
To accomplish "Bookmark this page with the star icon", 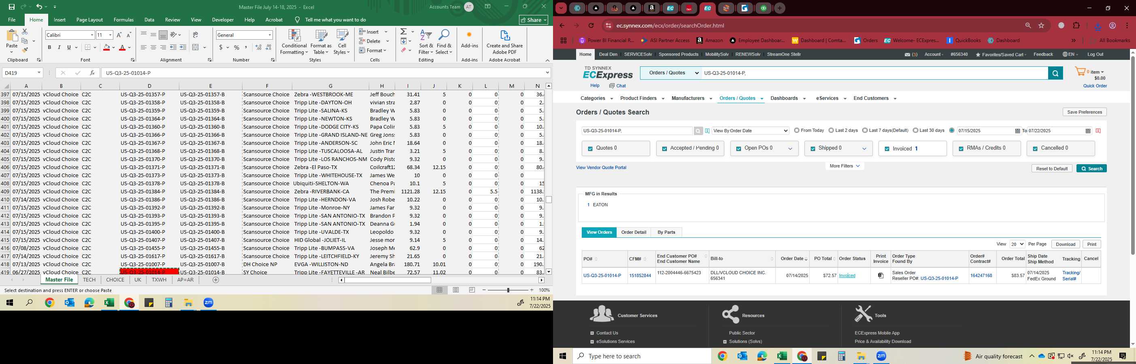I will coord(1042,25).
